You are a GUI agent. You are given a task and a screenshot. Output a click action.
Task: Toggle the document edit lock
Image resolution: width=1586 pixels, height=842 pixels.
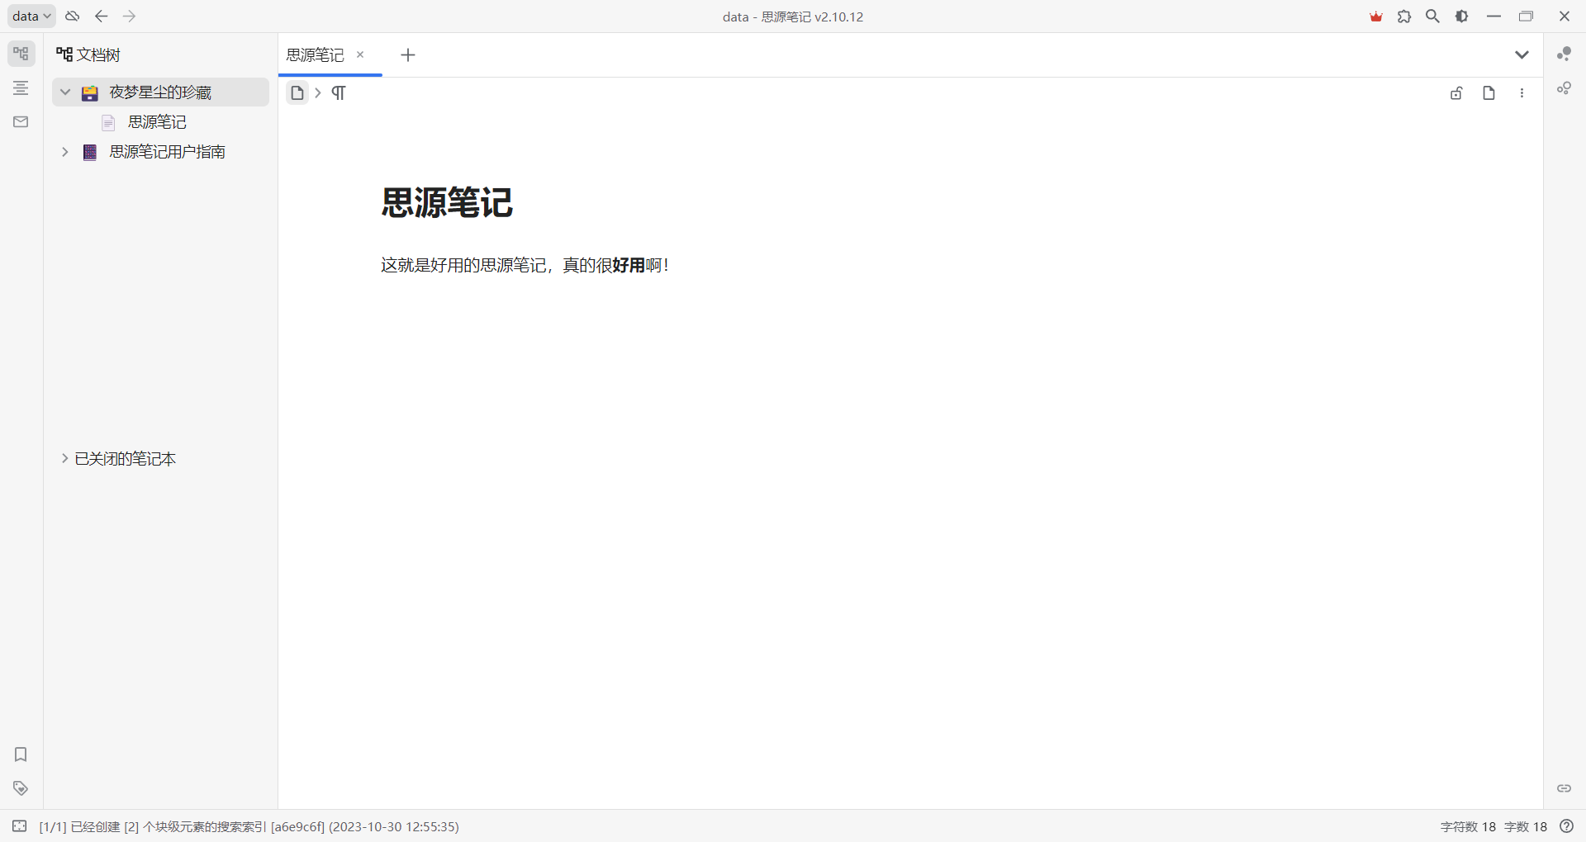tap(1456, 93)
